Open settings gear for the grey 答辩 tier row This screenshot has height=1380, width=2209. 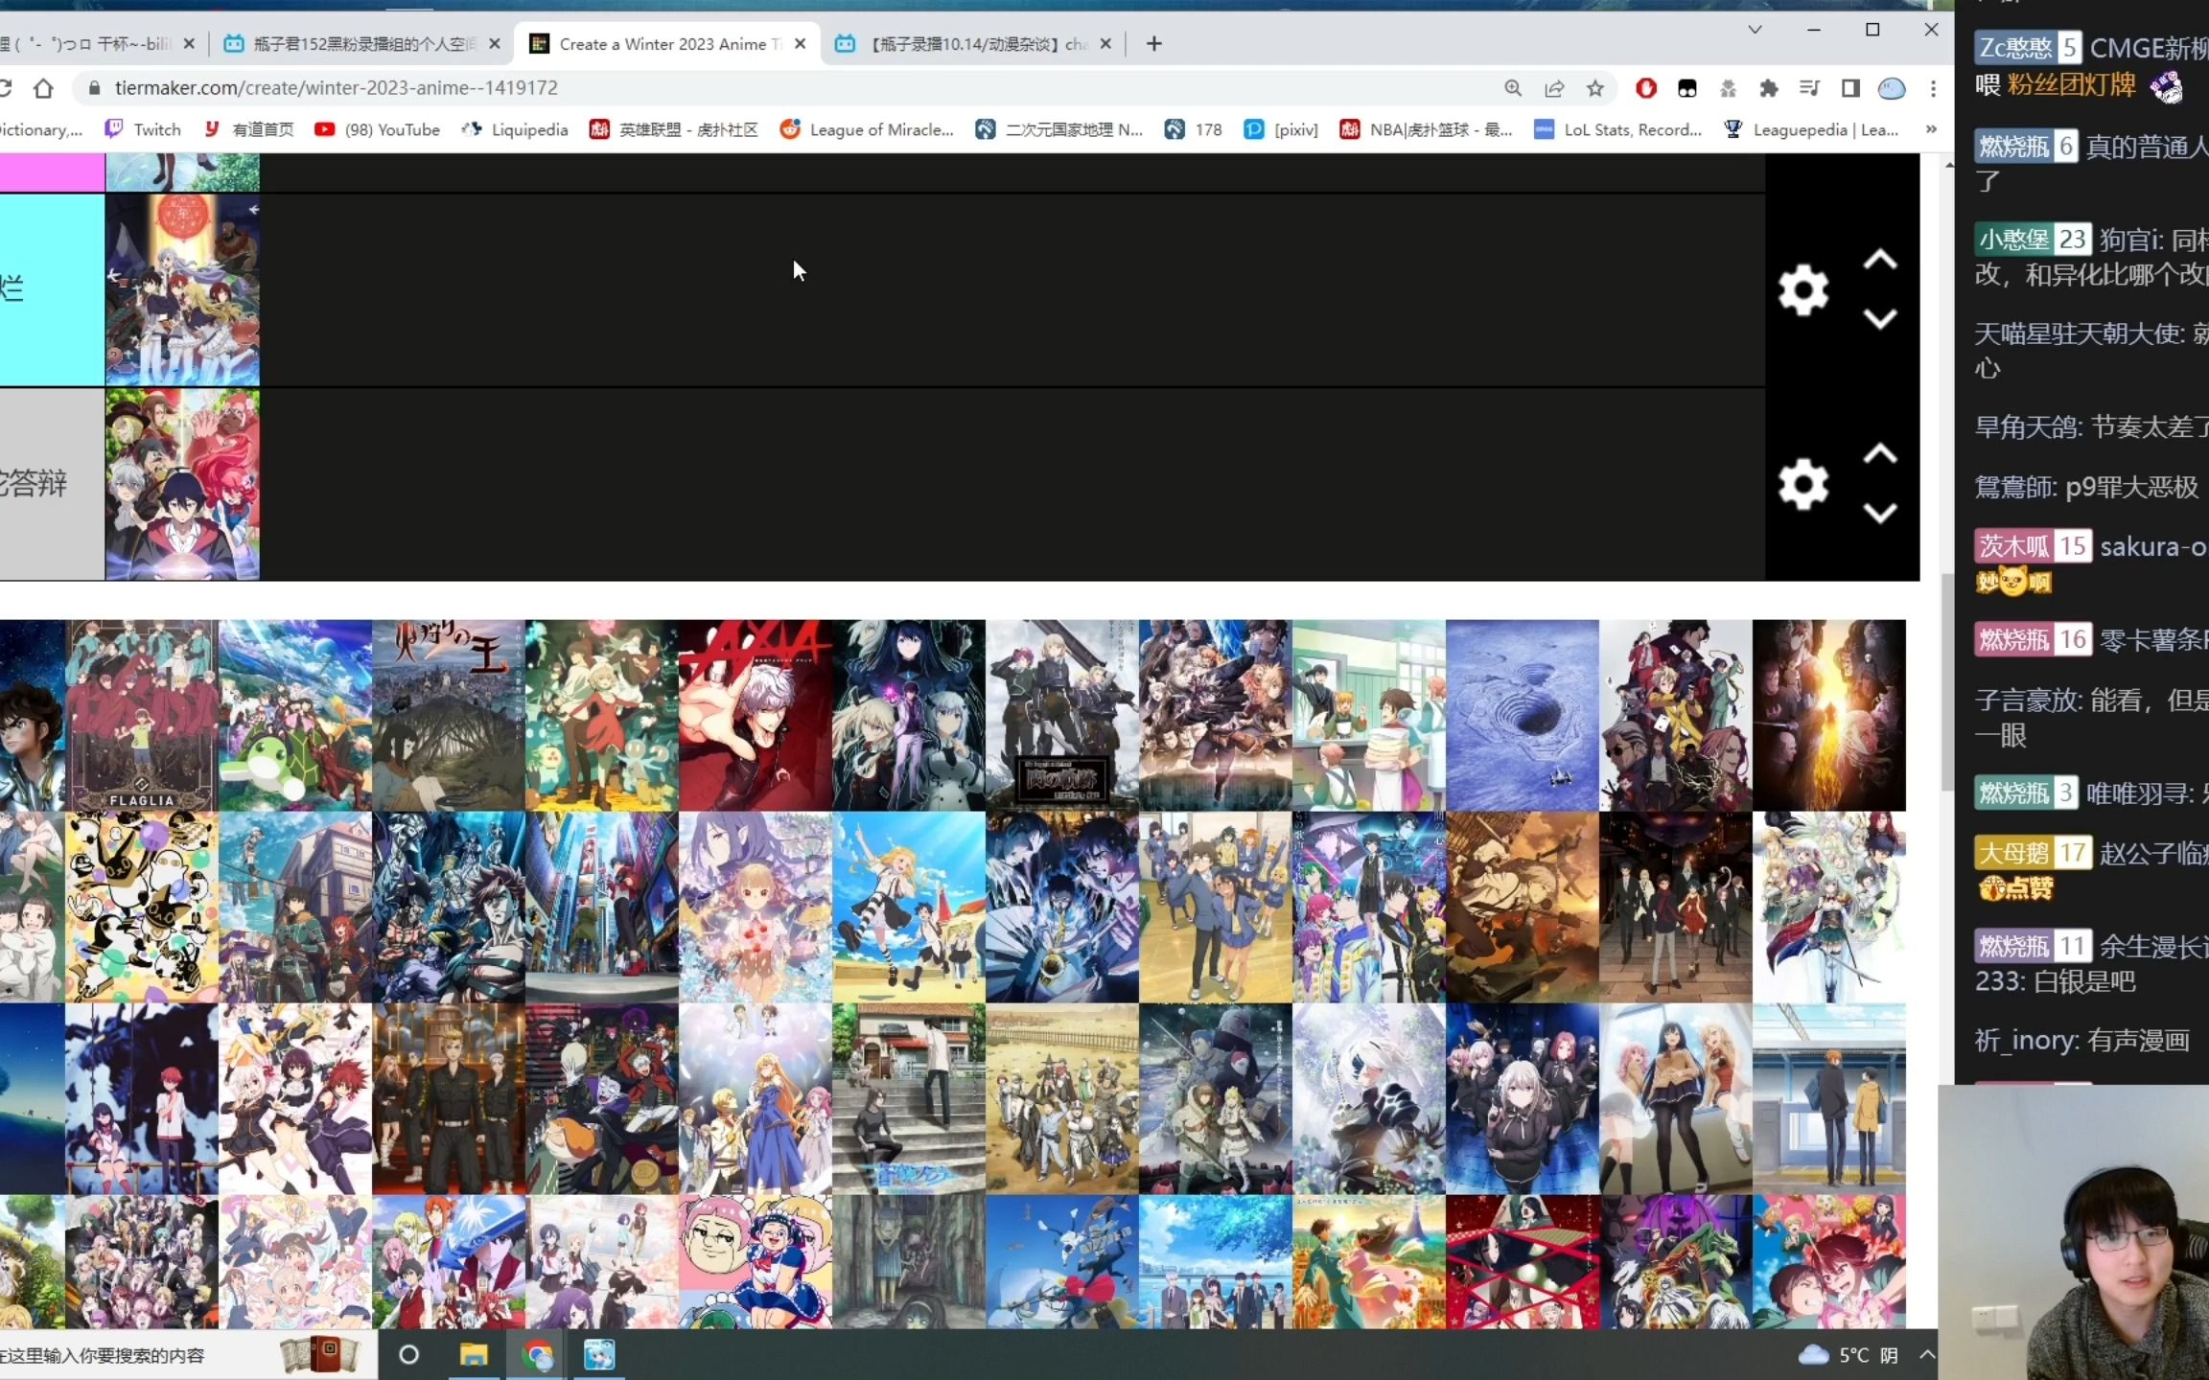pyautogui.click(x=1802, y=483)
